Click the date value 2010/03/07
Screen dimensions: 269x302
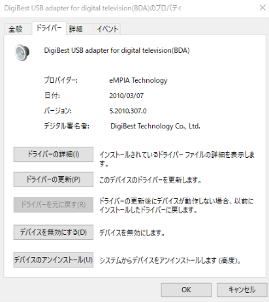point(126,96)
